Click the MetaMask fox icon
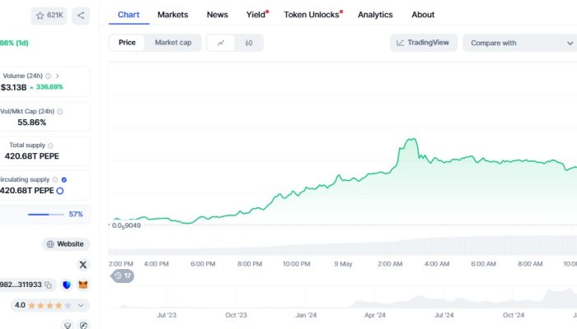The height and width of the screenshot is (329, 577). (x=83, y=285)
